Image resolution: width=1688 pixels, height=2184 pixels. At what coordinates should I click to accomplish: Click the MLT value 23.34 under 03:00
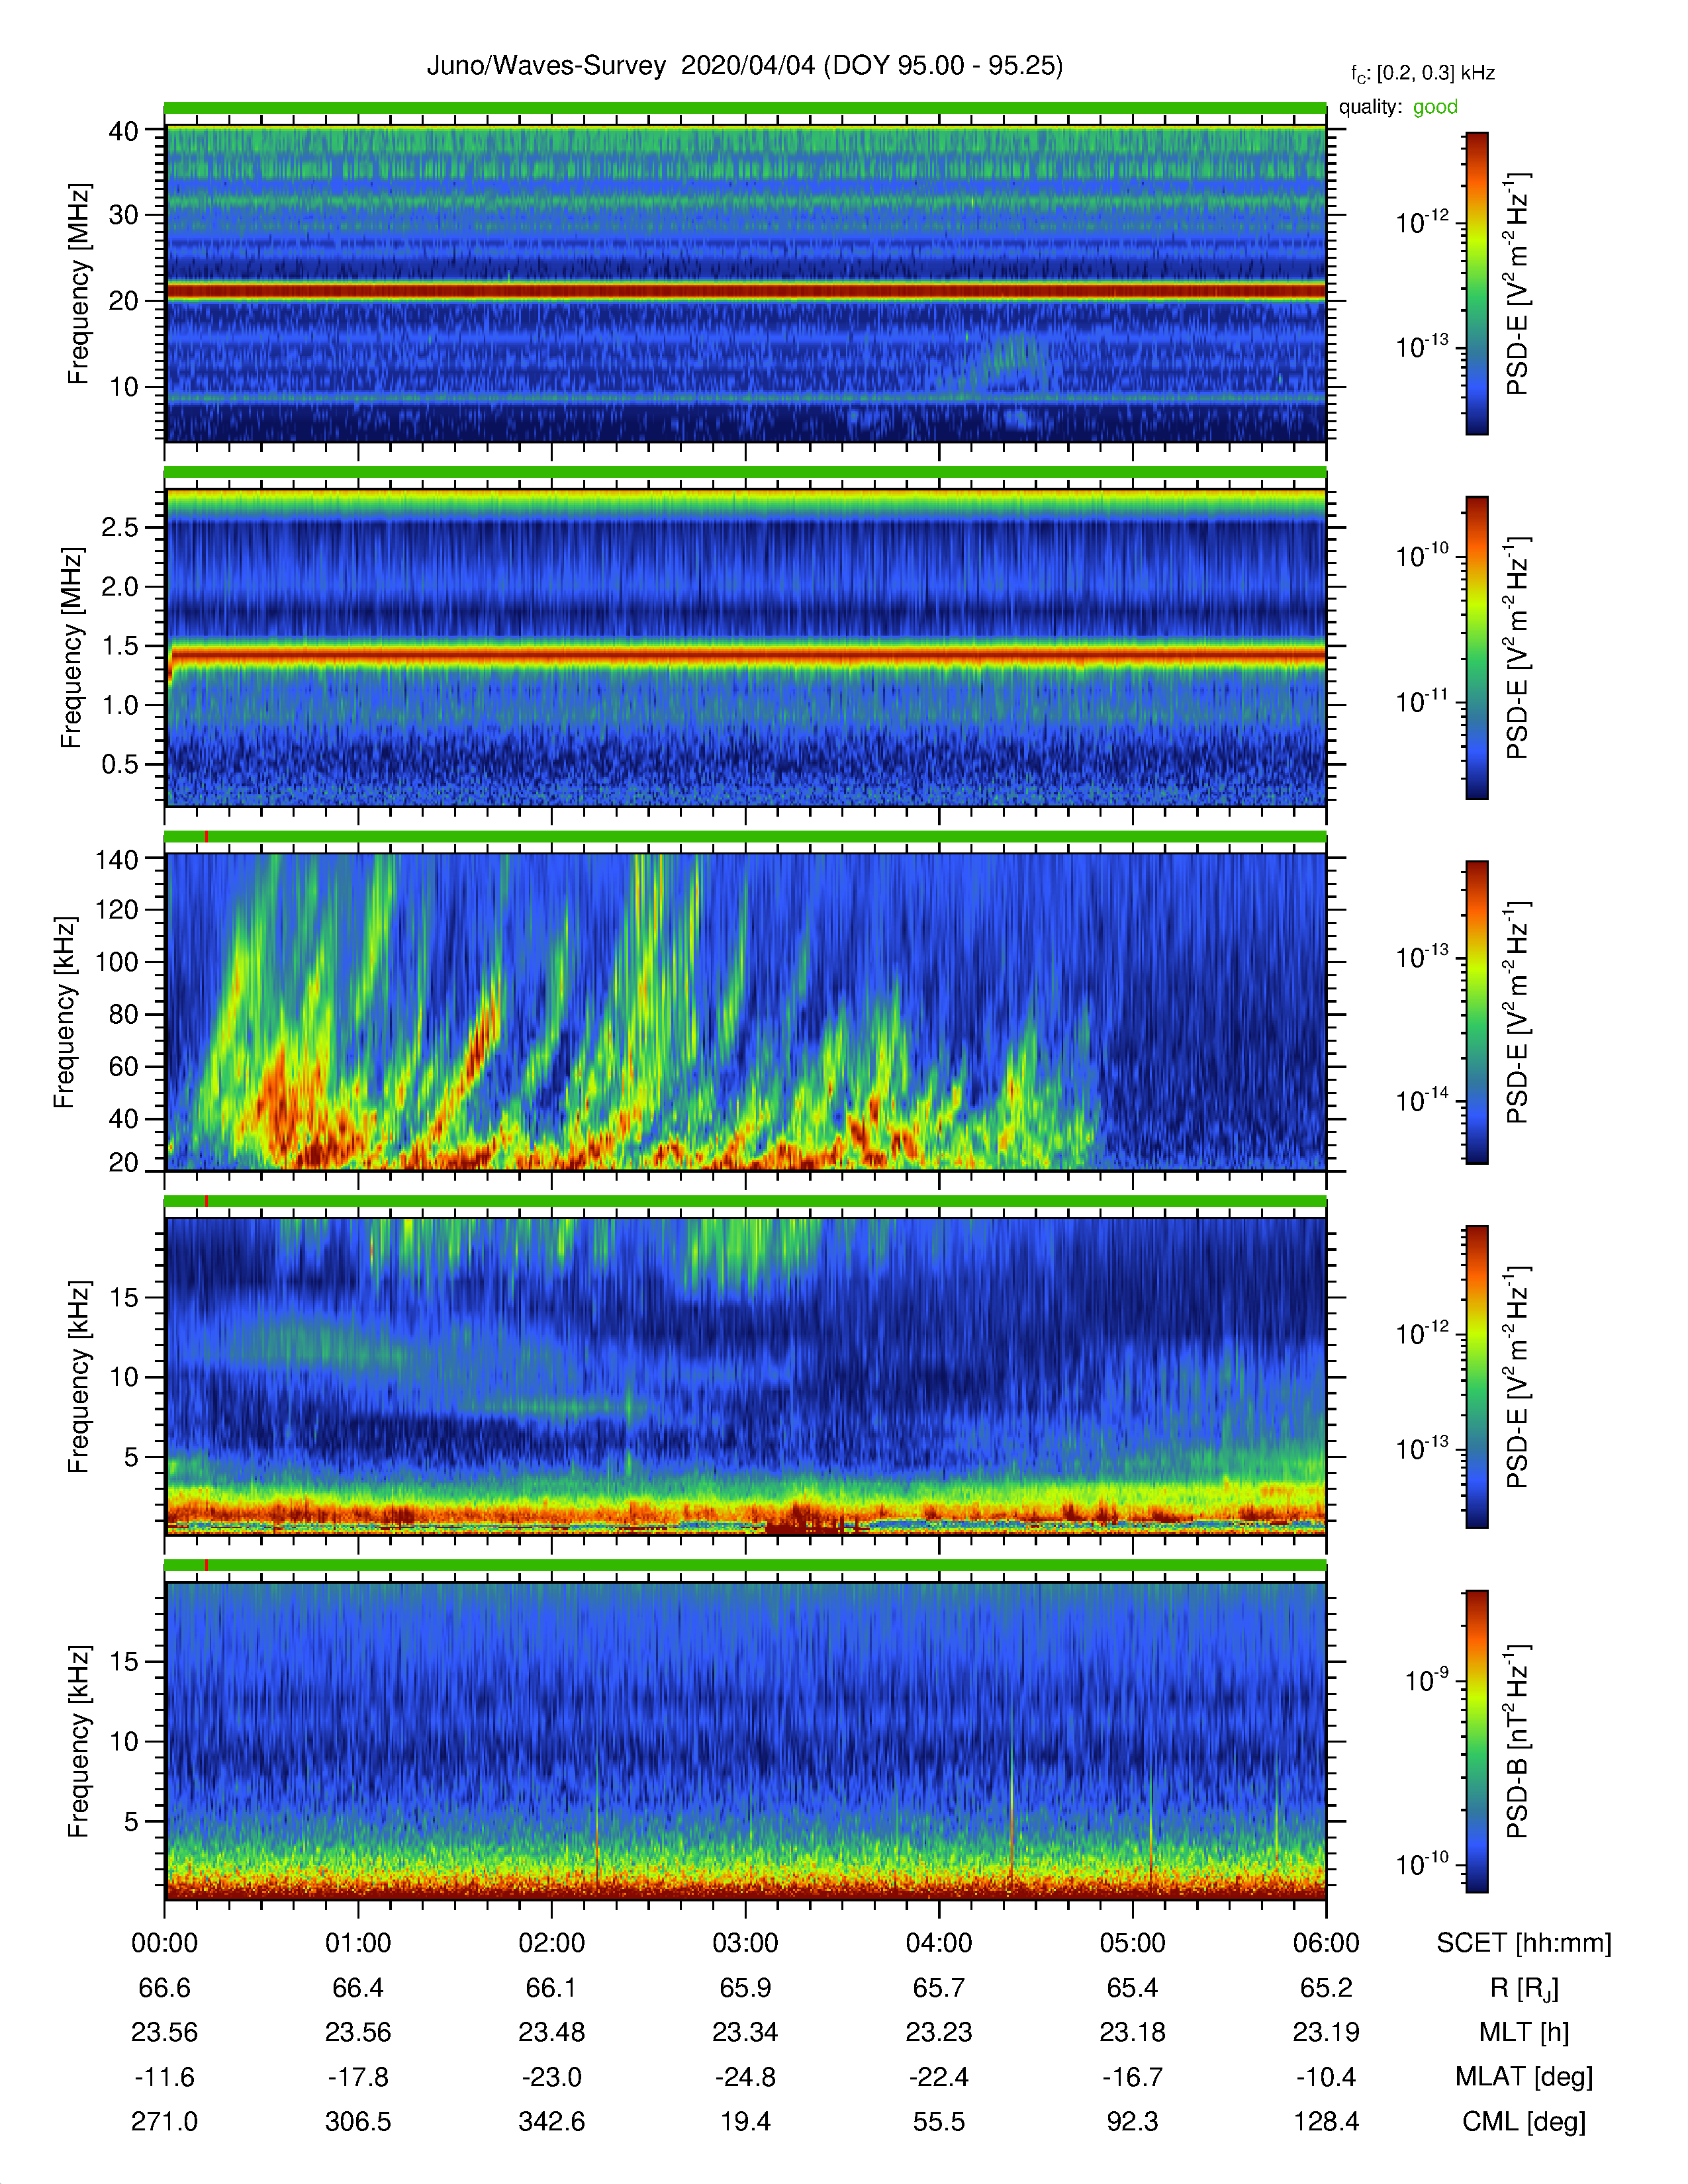tap(745, 2032)
